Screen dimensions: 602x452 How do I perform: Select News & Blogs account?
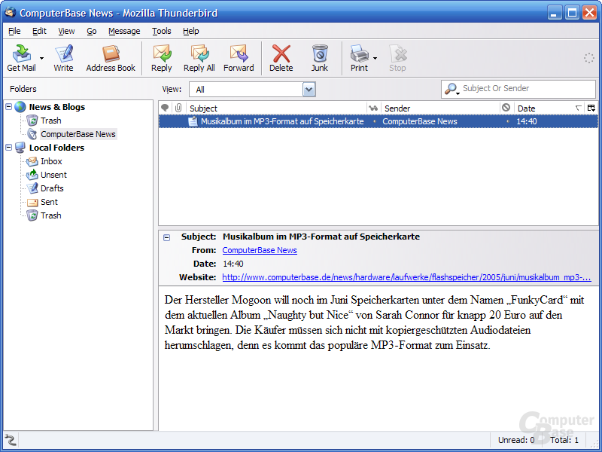pos(57,107)
